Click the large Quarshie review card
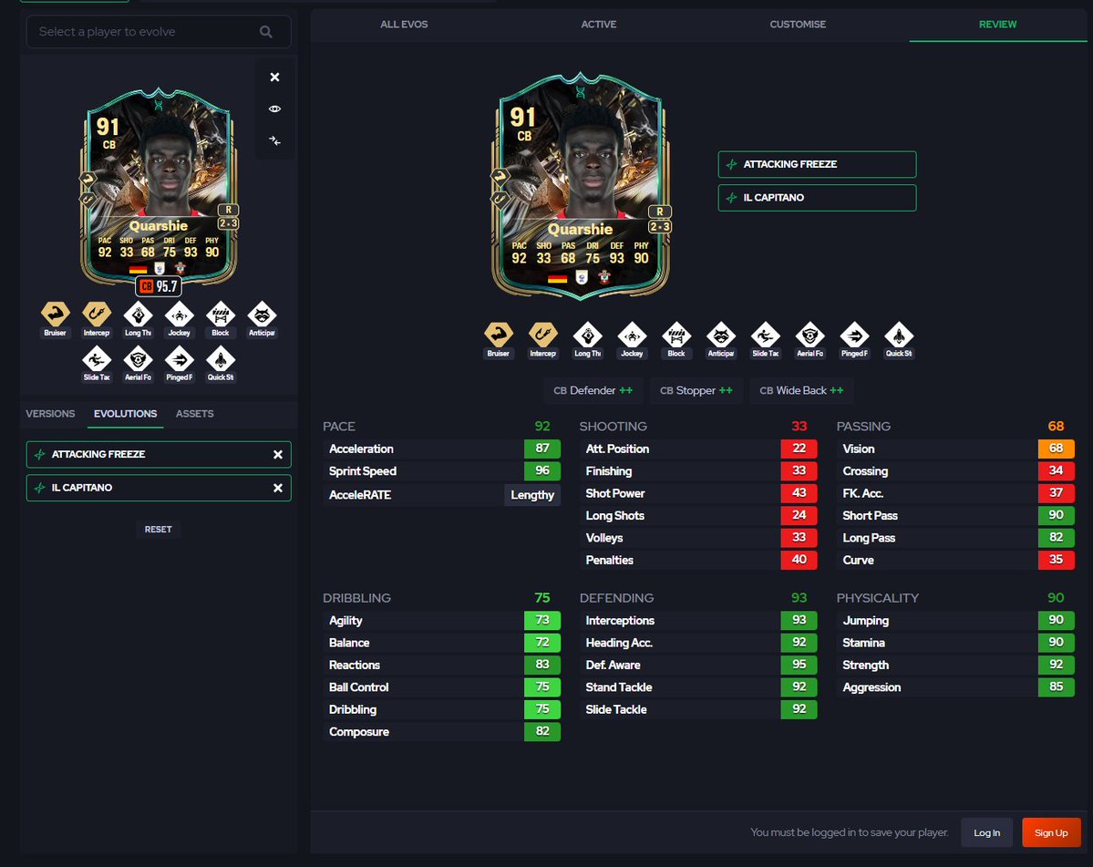 tap(581, 187)
